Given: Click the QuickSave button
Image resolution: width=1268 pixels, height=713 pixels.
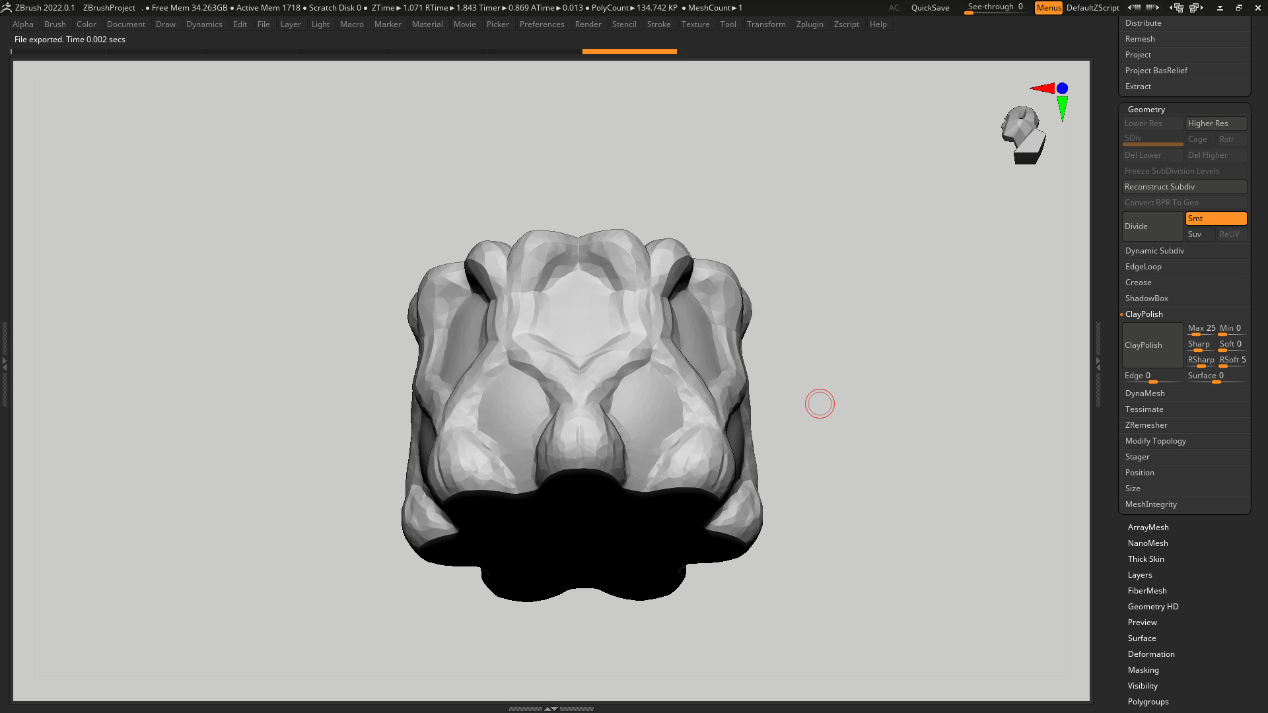Looking at the screenshot, I should [x=930, y=8].
